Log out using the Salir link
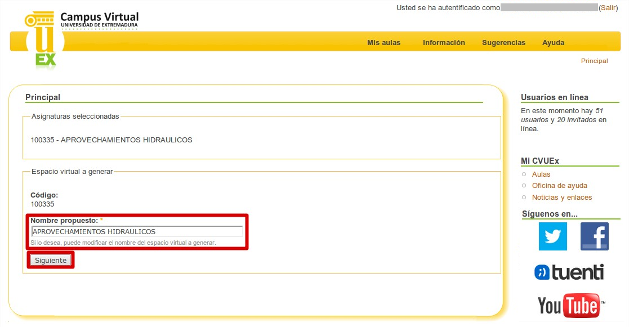This screenshot has height=327, width=629. point(608,7)
